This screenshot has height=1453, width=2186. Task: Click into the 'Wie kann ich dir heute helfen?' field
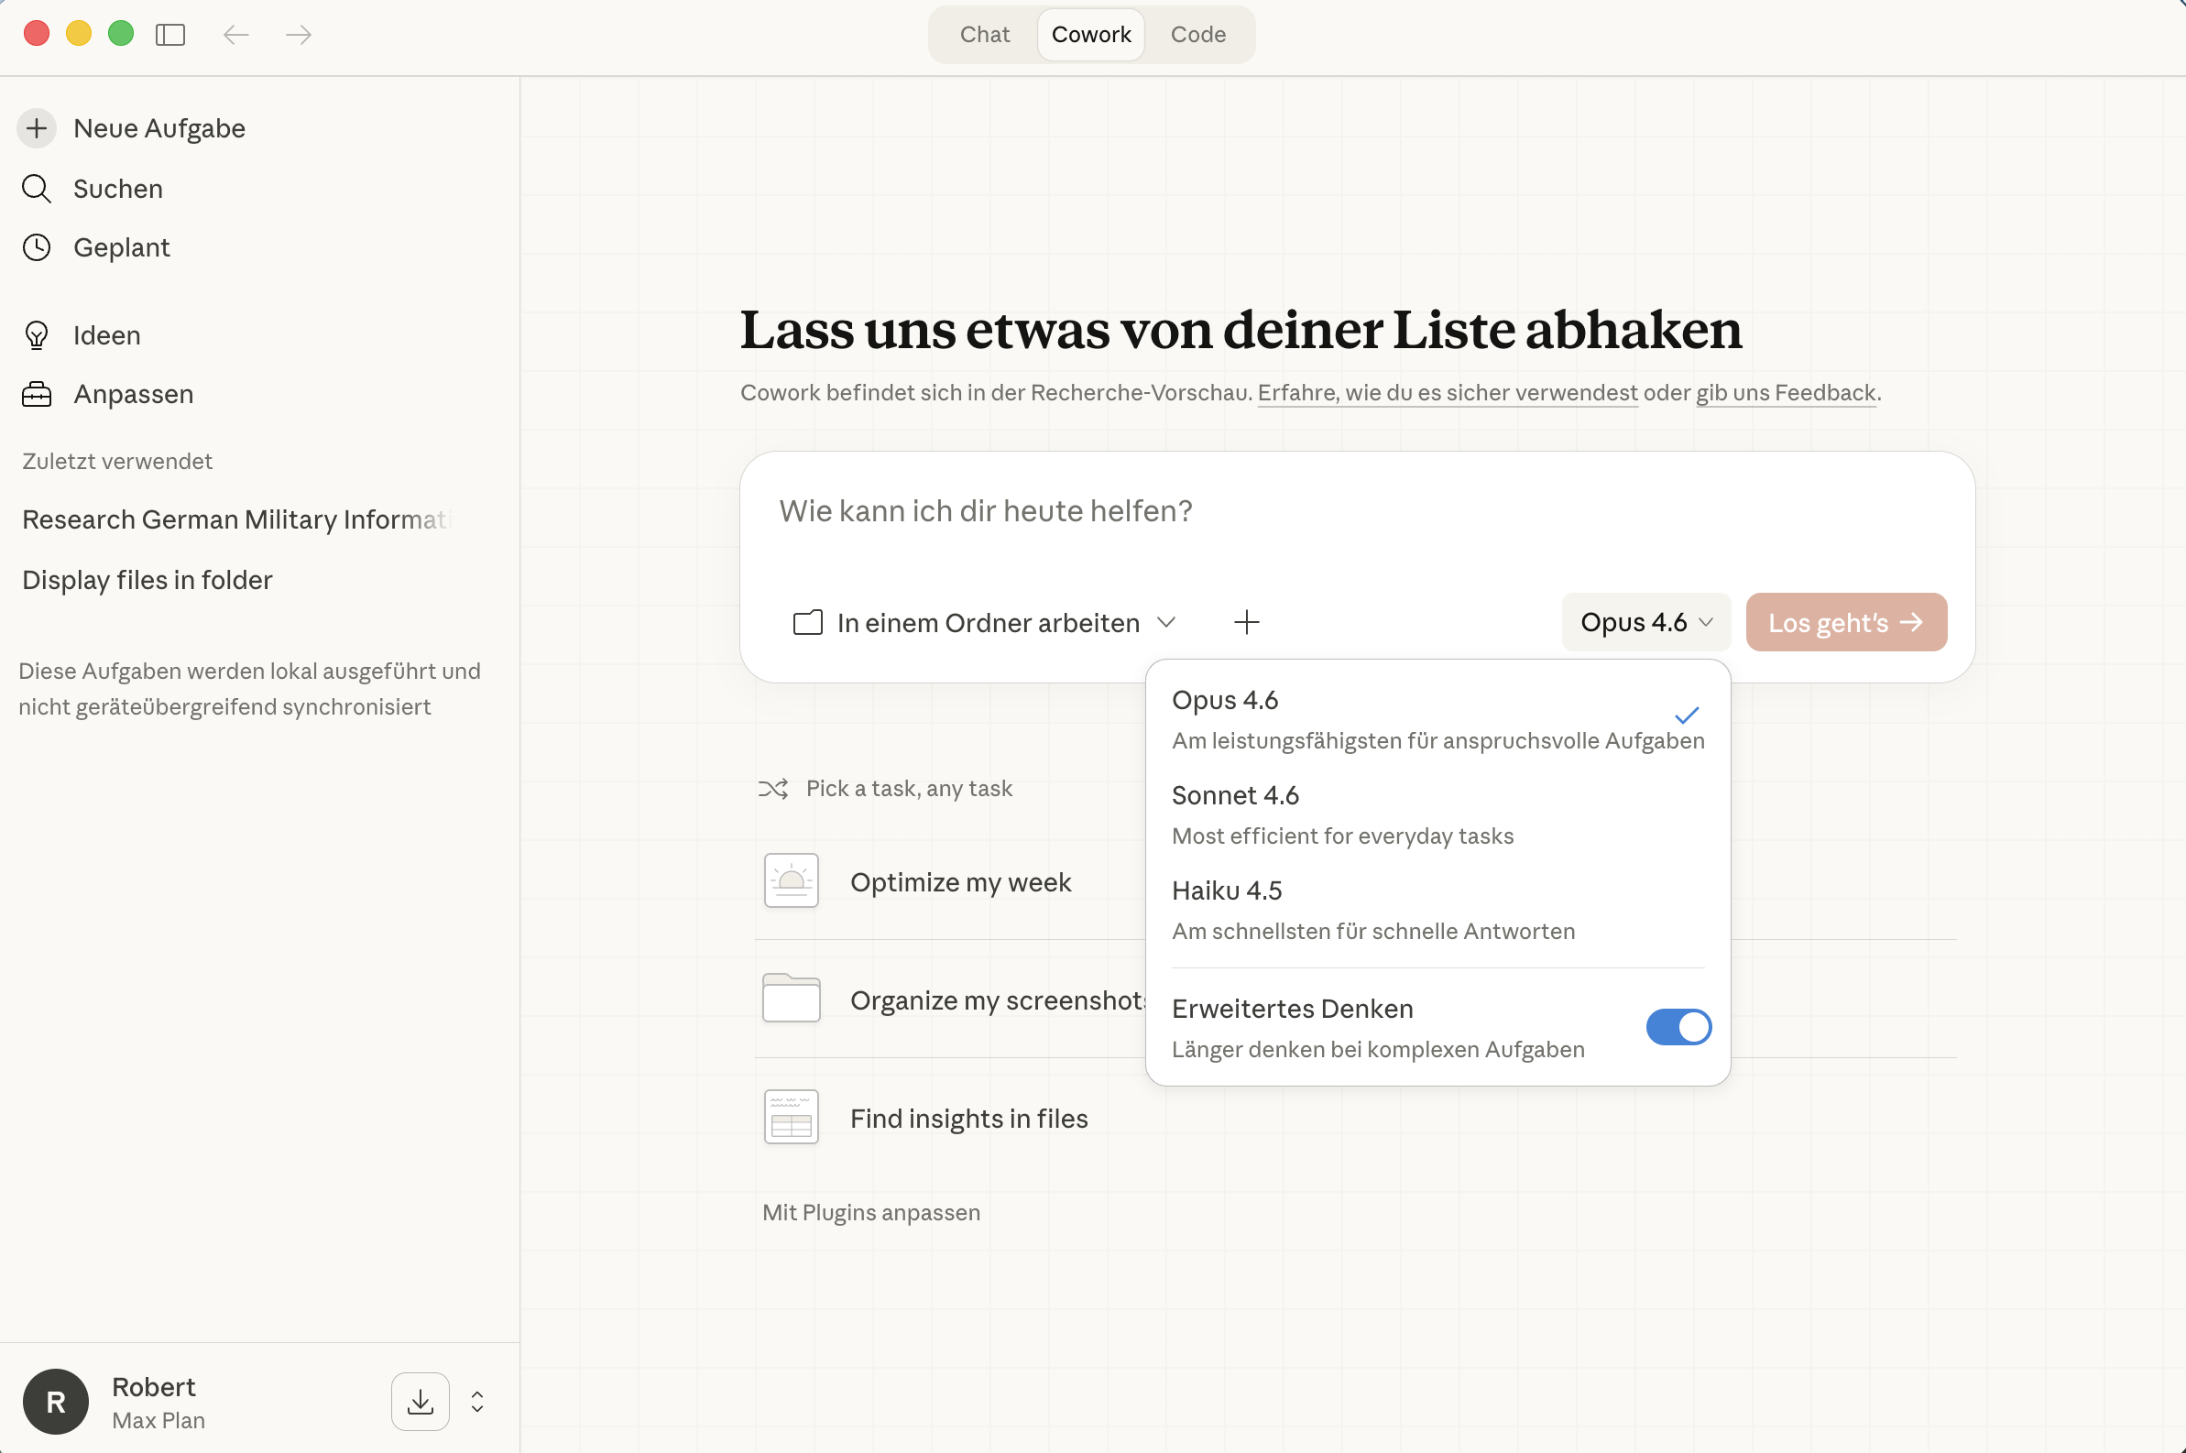point(985,510)
